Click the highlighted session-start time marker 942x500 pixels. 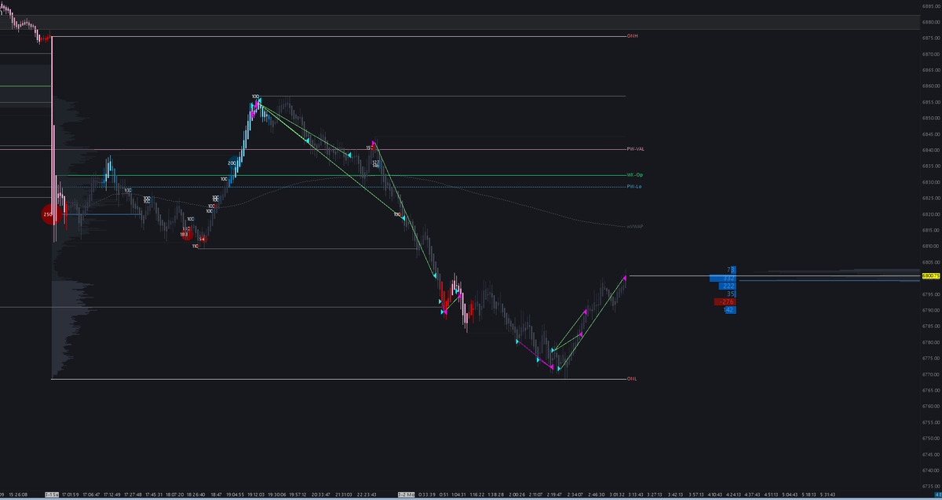point(53,495)
